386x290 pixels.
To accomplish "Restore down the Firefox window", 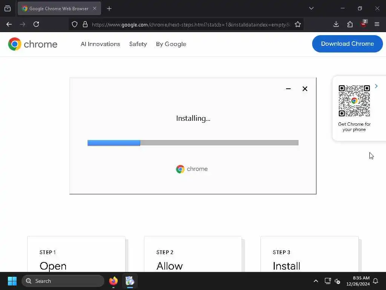I will [x=360, y=8].
